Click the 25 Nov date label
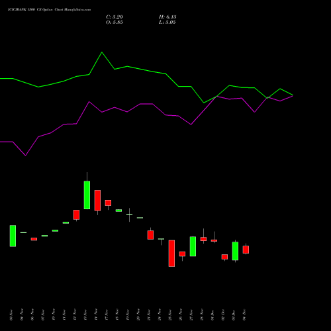 click(170, 315)
